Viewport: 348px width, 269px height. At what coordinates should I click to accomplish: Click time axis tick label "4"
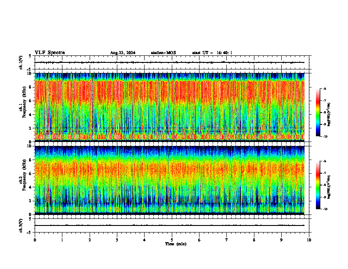coord(145,240)
